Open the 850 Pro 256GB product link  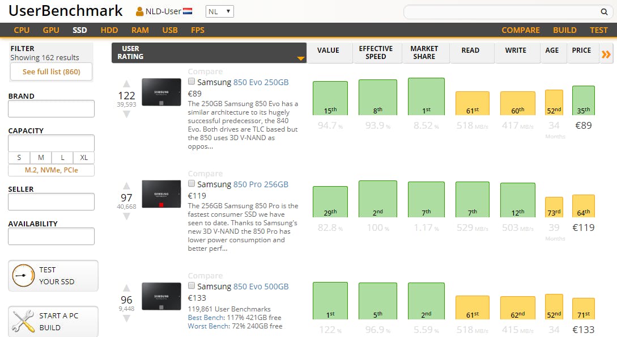click(261, 184)
